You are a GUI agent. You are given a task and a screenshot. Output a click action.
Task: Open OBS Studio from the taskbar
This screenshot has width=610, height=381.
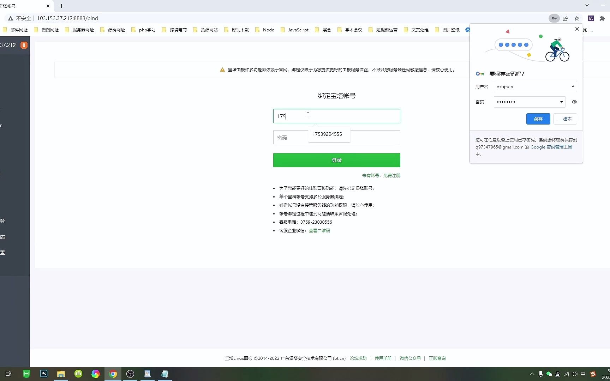pyautogui.click(x=130, y=374)
